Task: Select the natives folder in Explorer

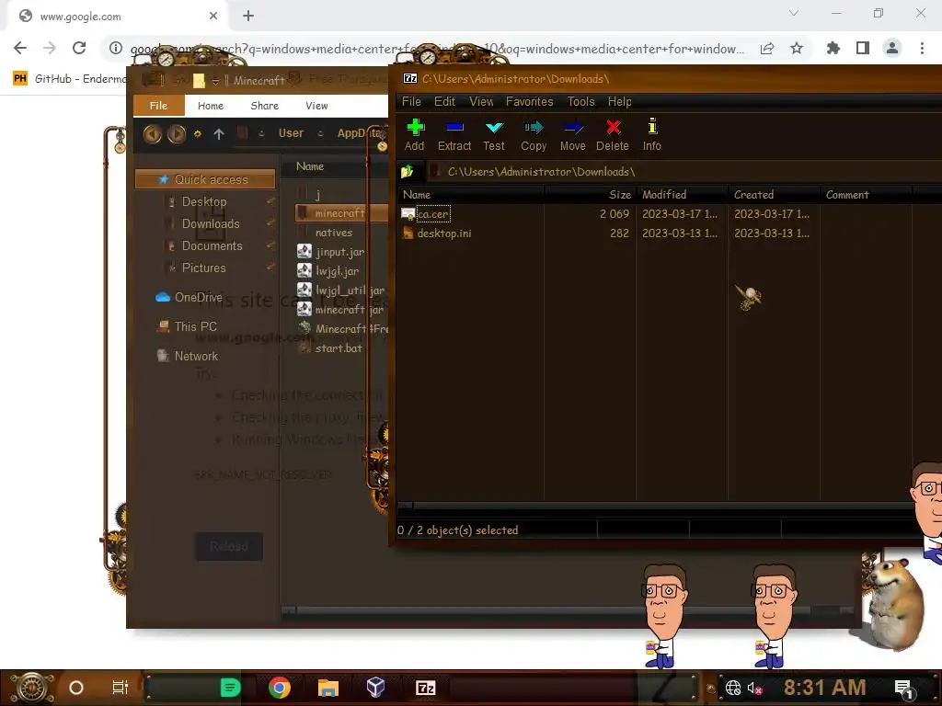Action: tap(333, 233)
